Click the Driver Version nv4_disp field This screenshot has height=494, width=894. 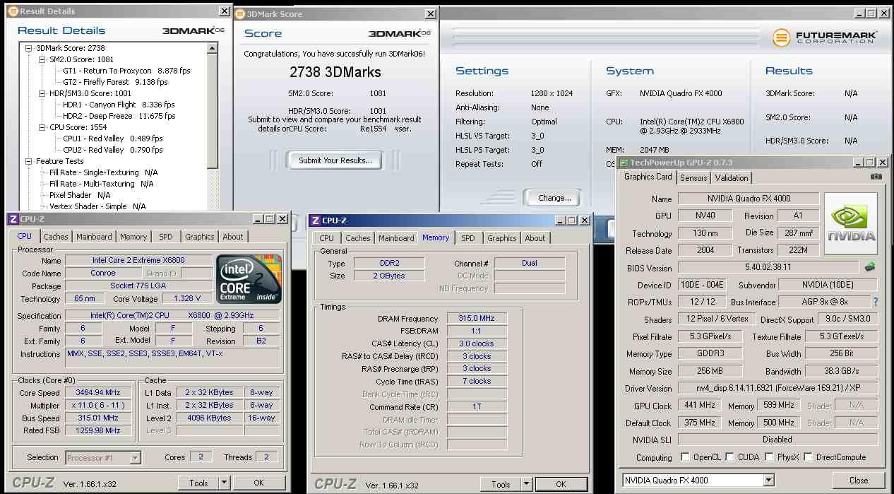click(x=778, y=388)
